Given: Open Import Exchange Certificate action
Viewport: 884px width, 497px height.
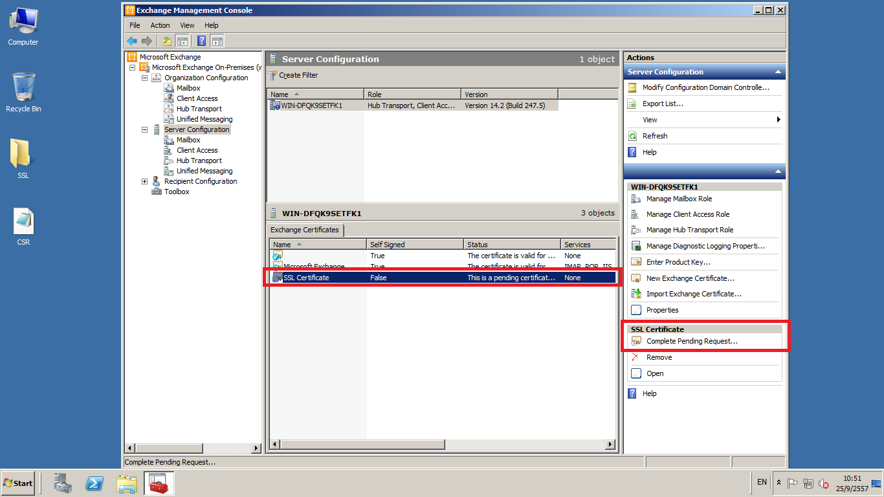Looking at the screenshot, I should click(694, 294).
